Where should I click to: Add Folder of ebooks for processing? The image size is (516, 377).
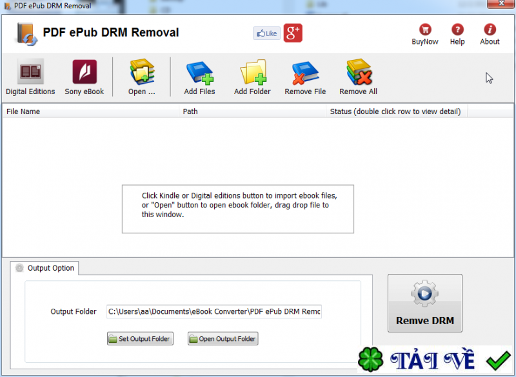point(252,76)
